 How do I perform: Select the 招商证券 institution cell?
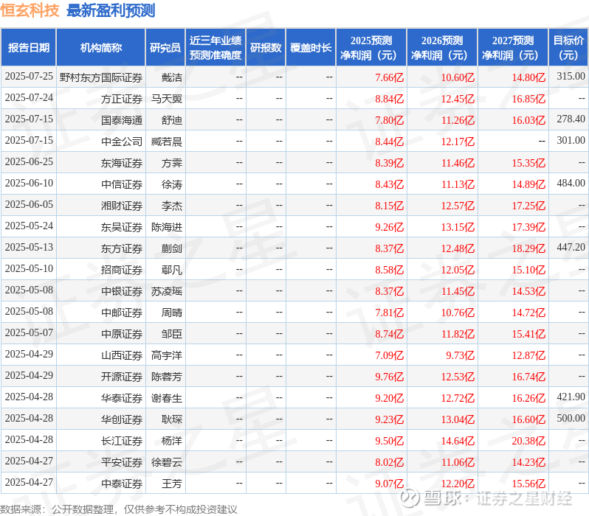coord(100,270)
